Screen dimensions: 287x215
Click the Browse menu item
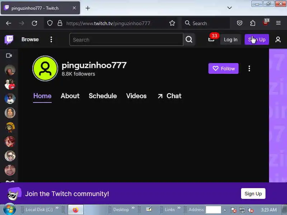(x=30, y=39)
